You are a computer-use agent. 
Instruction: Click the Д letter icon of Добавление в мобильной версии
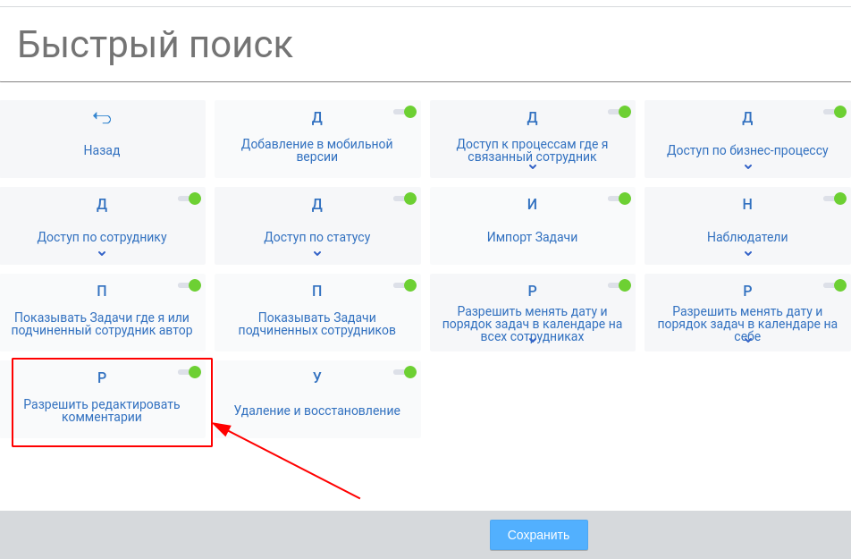click(x=317, y=118)
